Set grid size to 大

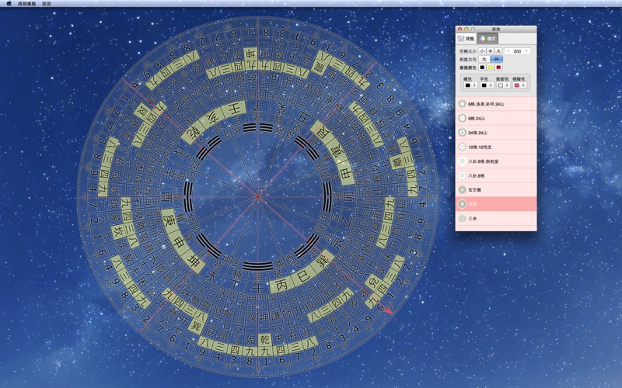pos(498,51)
